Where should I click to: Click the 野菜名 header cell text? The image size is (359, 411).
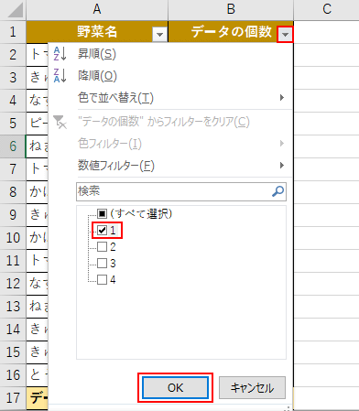coord(97,31)
